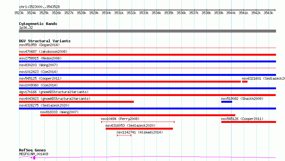The image size is (285, 161).
Task: Click the chr1:3523000..3543528 region label
Action: tap(39, 7)
